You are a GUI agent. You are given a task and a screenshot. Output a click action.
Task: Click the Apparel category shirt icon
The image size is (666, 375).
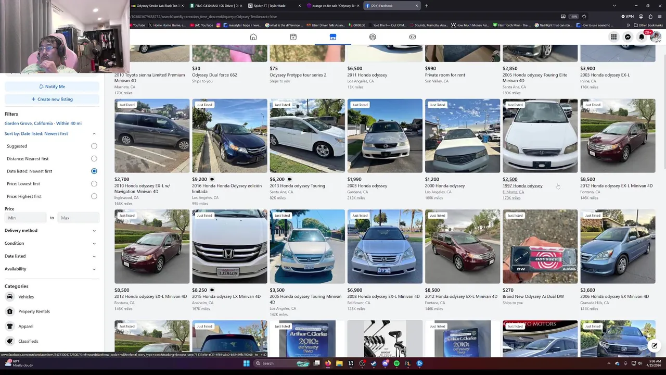9,326
